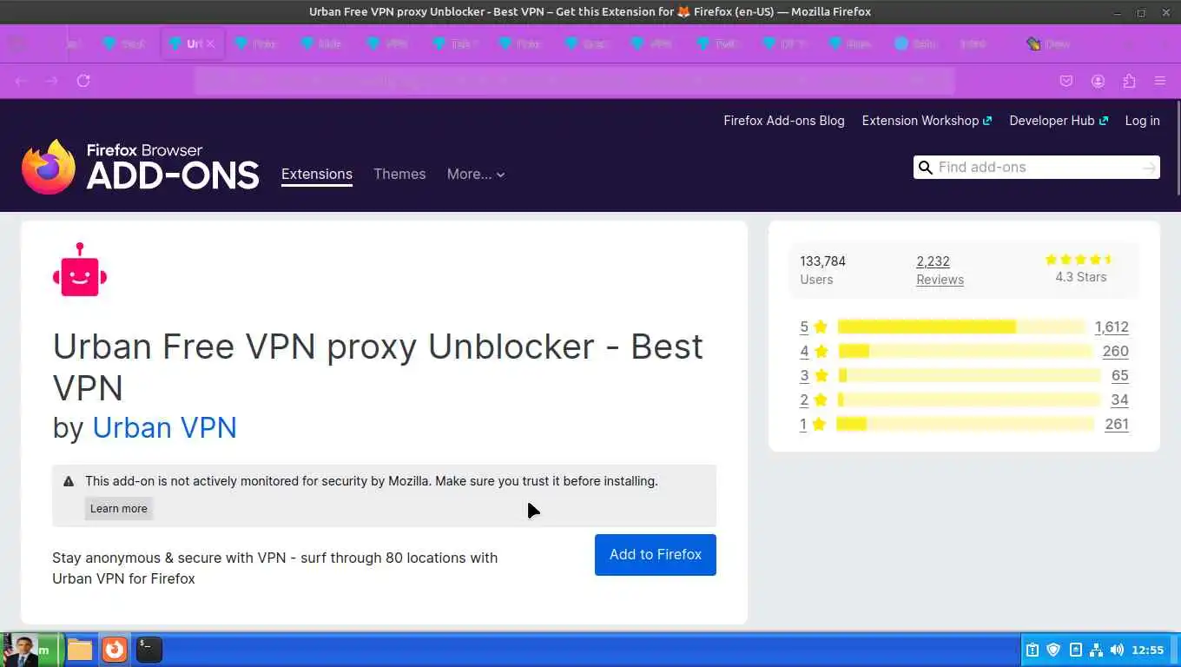This screenshot has height=667, width=1181.
Task: Open the start menu on the taskbar
Action: [x=32, y=650]
